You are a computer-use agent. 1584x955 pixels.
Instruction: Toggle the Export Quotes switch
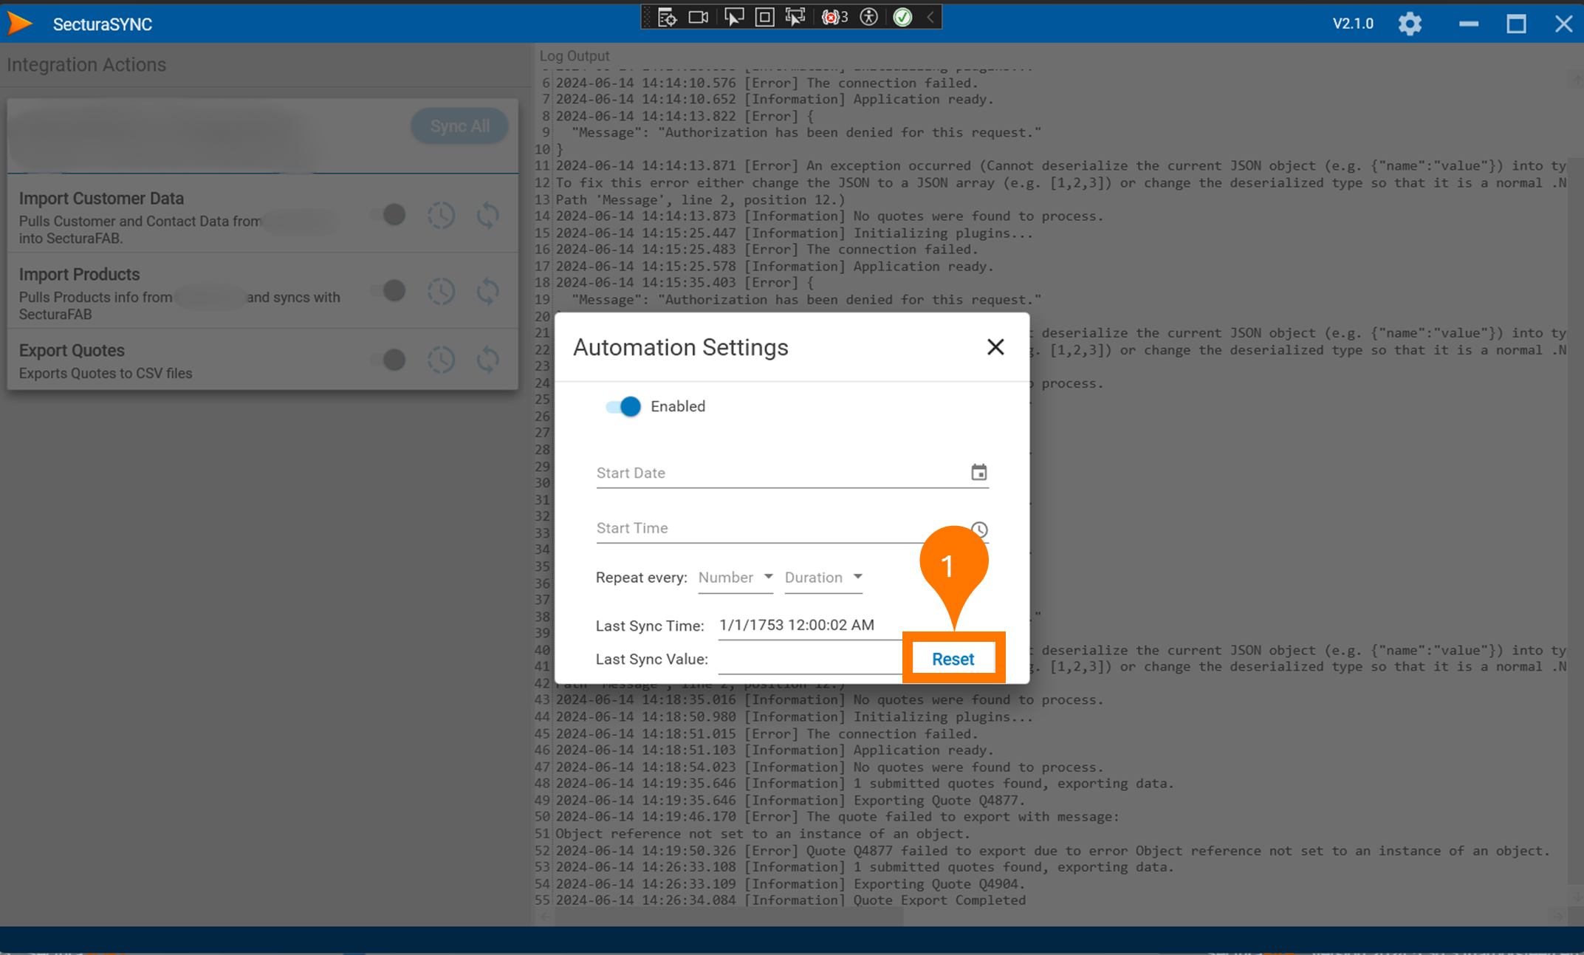(389, 360)
